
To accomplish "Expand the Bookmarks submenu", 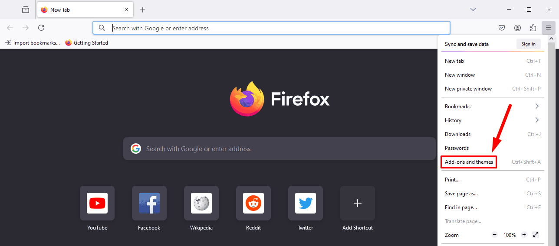I will tap(493, 107).
